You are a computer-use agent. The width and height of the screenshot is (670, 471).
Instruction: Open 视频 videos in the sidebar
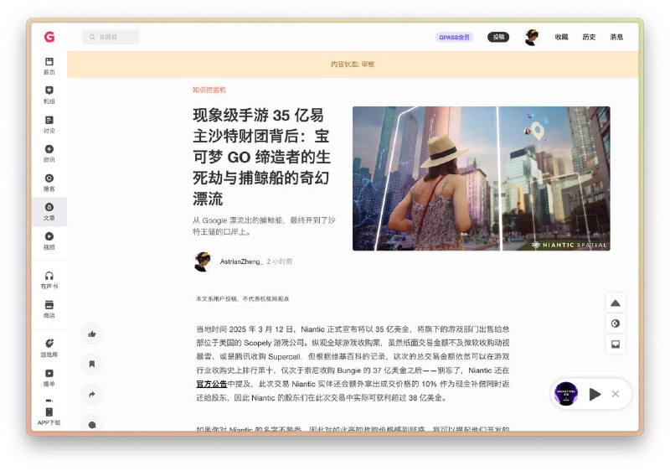click(49, 241)
